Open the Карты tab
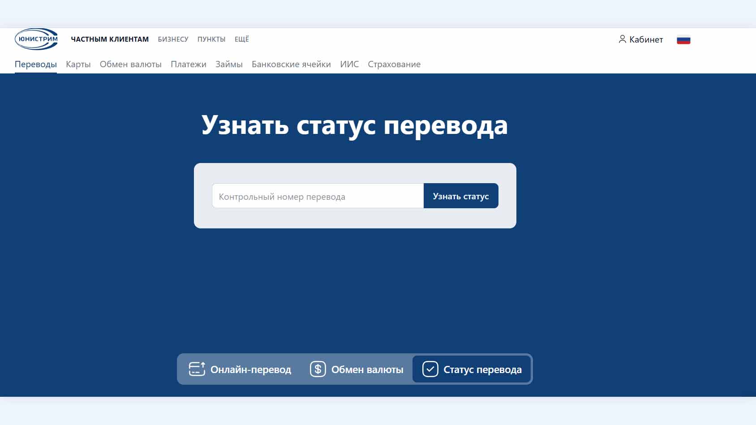The width and height of the screenshot is (756, 425). tap(78, 64)
